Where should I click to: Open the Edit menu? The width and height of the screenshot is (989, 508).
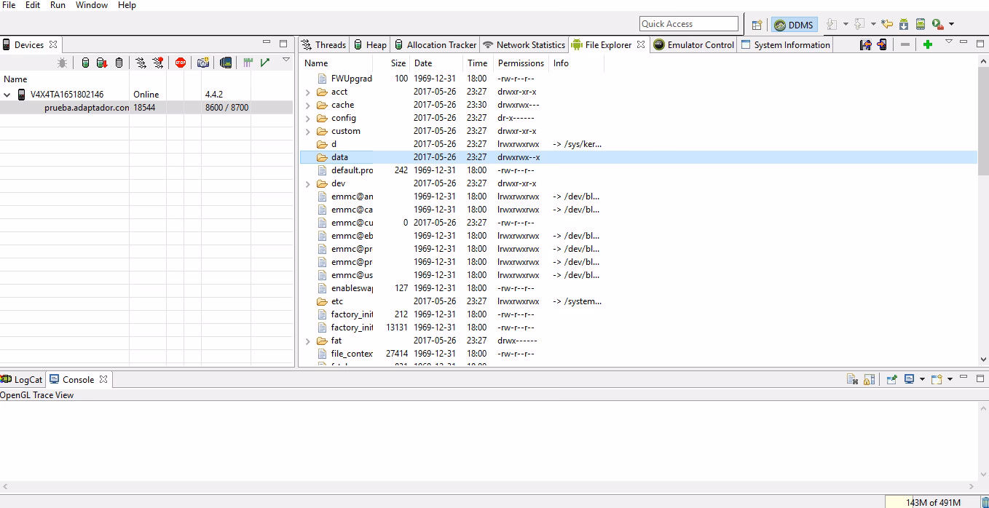pyautogui.click(x=33, y=5)
